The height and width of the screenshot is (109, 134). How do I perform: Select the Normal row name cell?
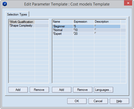point(63,30)
